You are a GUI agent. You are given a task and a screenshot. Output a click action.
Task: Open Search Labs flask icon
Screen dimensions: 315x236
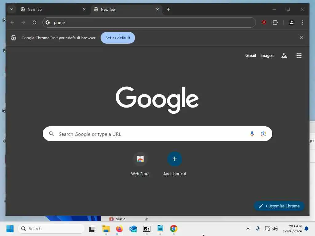(284, 56)
